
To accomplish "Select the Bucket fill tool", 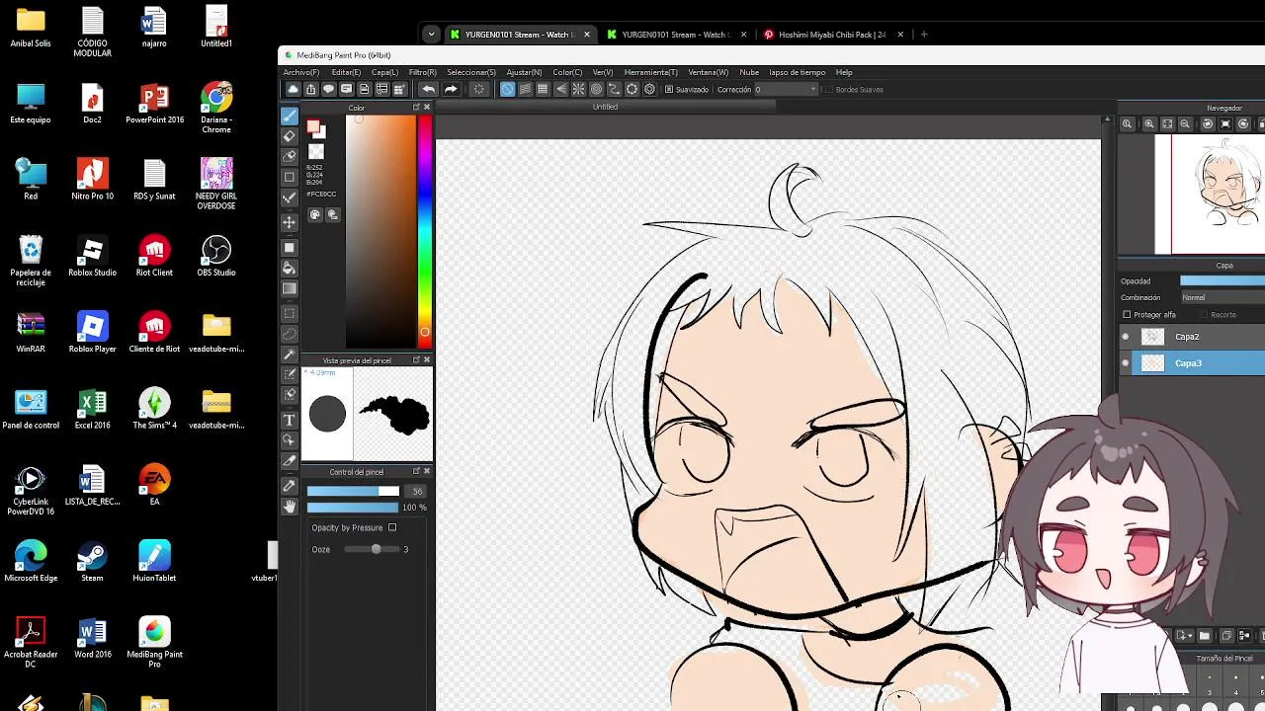I will coord(290,268).
